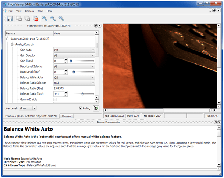
Task: Toggle the Polling checkbox
Action: click(x=81, y=108)
